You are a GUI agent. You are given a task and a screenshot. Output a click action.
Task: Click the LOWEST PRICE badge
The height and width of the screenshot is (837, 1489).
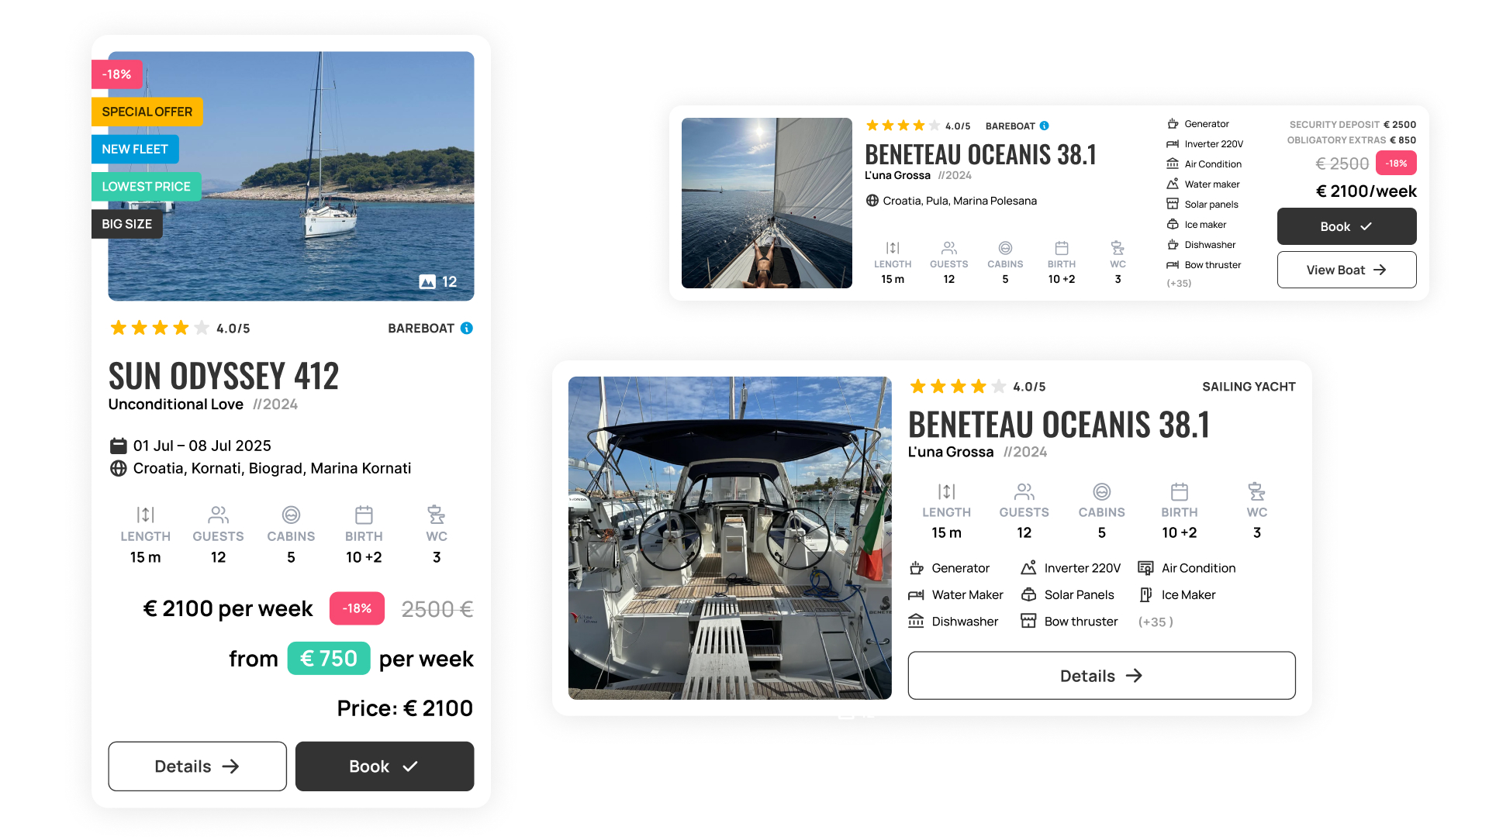coord(146,187)
